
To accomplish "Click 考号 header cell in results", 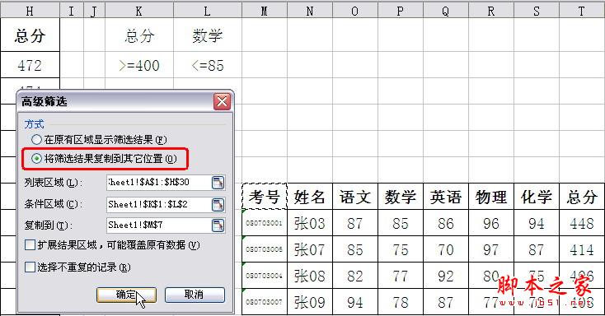I will point(265,197).
